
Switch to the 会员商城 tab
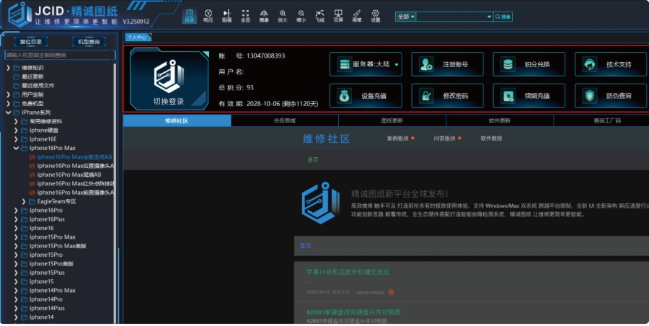(284, 120)
